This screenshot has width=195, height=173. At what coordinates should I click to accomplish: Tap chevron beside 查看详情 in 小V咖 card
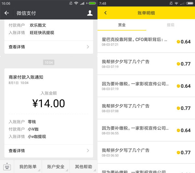coord(88,151)
